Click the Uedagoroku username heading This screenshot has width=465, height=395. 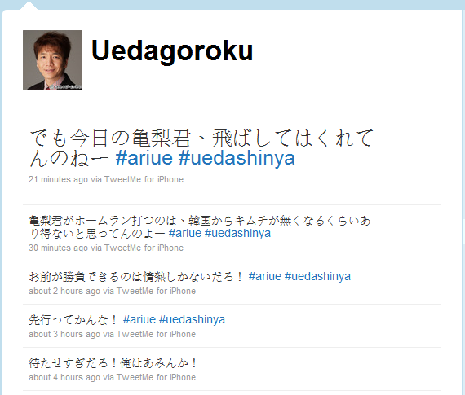172,51
